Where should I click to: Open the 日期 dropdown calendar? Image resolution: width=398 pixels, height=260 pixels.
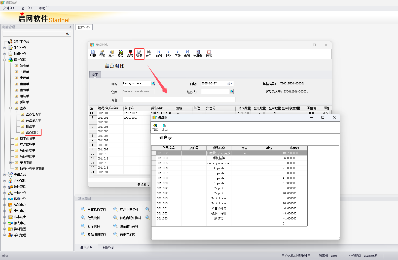[x=230, y=83]
